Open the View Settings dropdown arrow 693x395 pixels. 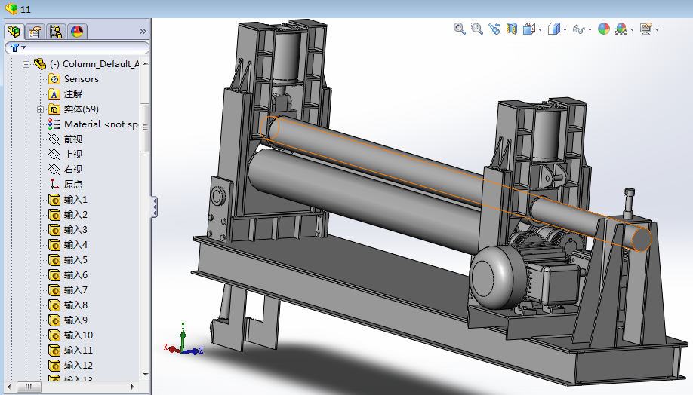point(658,30)
